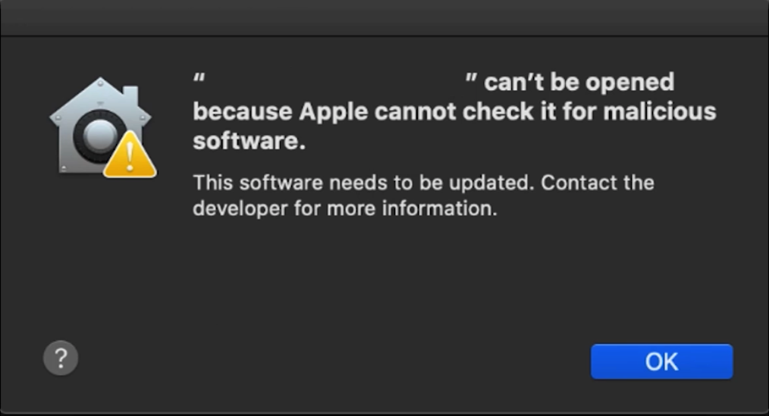The image size is (769, 416).
Task: Click the safe dial inside the house icon
Action: 99,136
